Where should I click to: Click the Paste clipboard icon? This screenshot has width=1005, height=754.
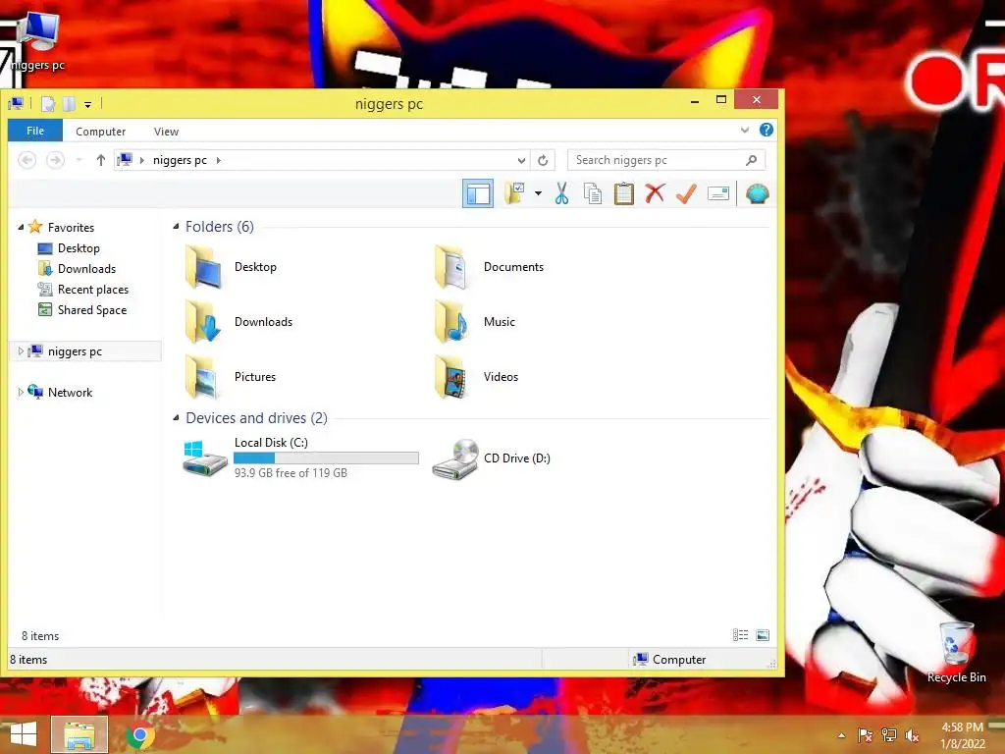pos(623,193)
